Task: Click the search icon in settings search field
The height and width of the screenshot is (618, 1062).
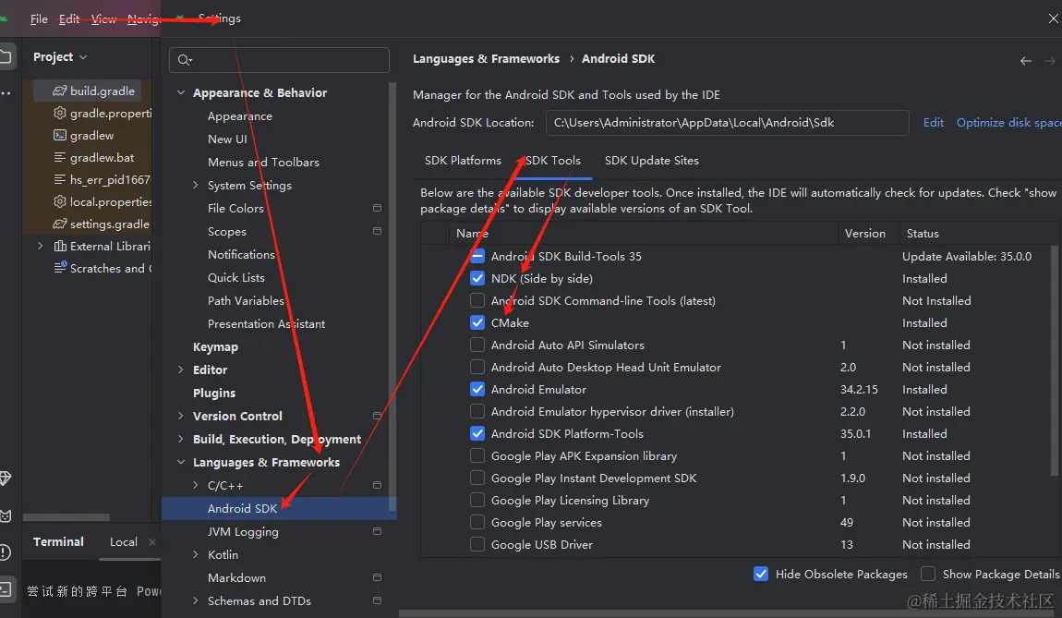Action: click(185, 60)
